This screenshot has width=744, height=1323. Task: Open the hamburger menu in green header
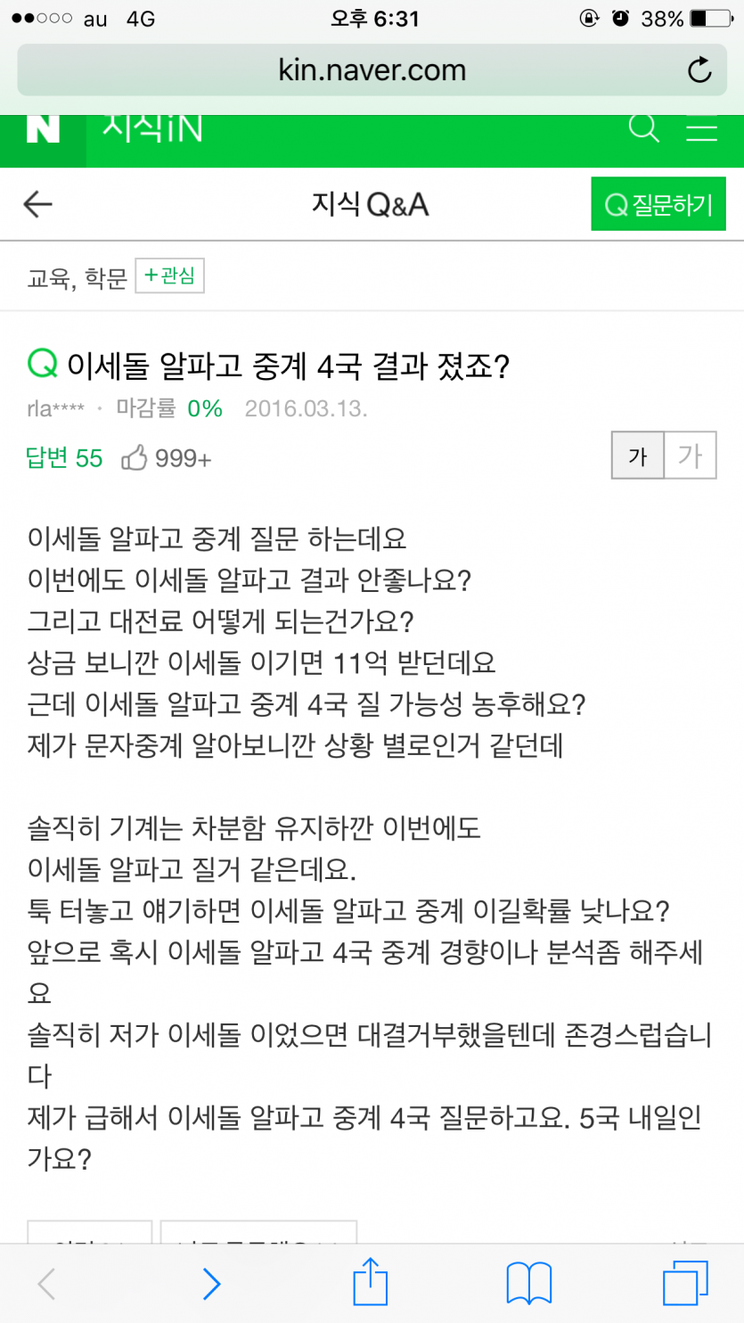(x=701, y=129)
